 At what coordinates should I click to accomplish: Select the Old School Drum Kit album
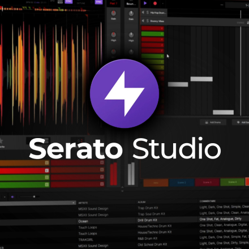pyautogui.click(x=152, y=244)
